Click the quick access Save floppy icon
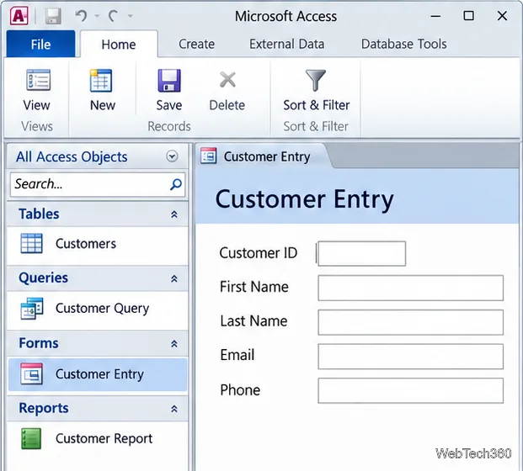The width and height of the screenshot is (523, 471). coord(53,16)
